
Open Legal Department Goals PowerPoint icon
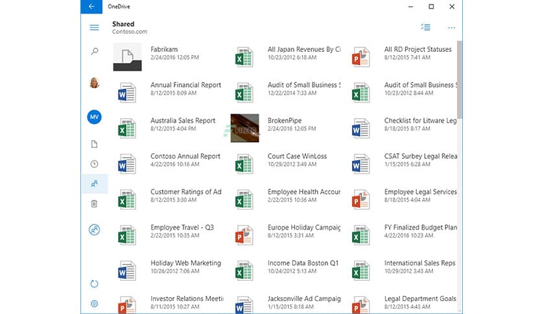[x=361, y=304]
